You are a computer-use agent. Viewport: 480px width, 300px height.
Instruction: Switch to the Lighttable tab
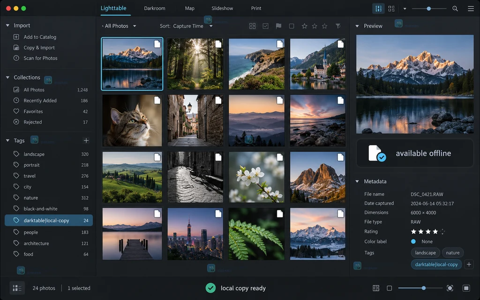(113, 8)
